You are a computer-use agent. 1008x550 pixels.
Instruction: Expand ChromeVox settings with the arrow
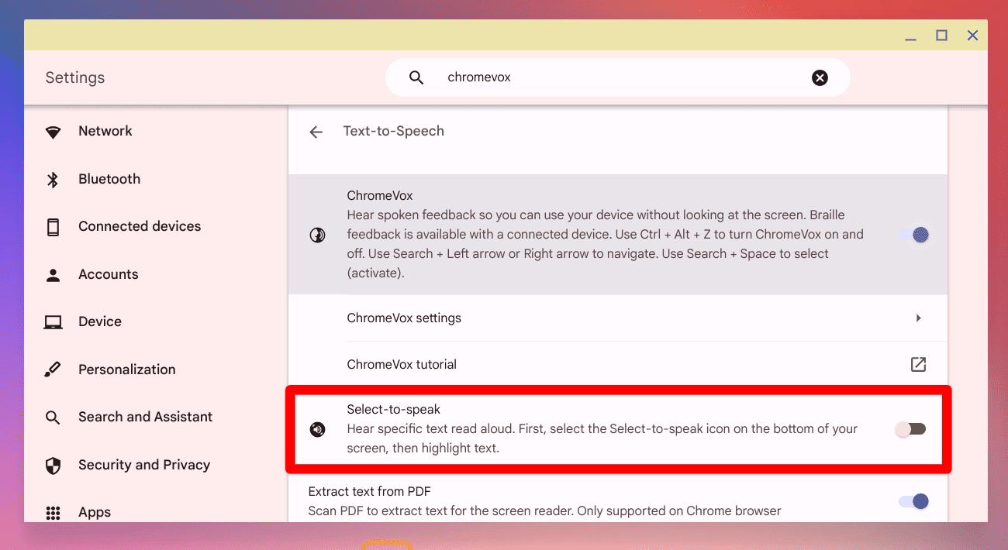[x=918, y=318]
